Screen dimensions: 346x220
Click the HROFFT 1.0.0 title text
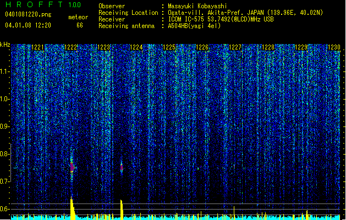click(x=43, y=4)
